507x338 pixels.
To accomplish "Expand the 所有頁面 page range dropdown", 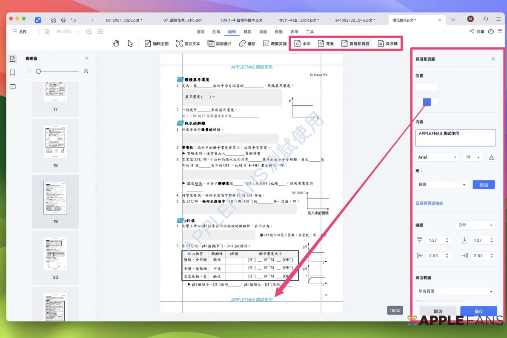I will (x=455, y=292).
